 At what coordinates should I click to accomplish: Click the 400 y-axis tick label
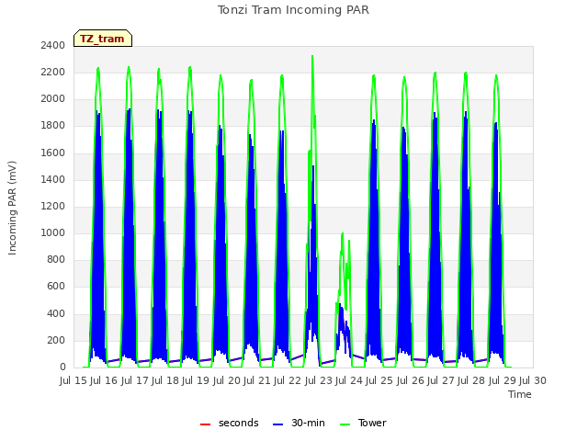pyautogui.click(x=56, y=313)
